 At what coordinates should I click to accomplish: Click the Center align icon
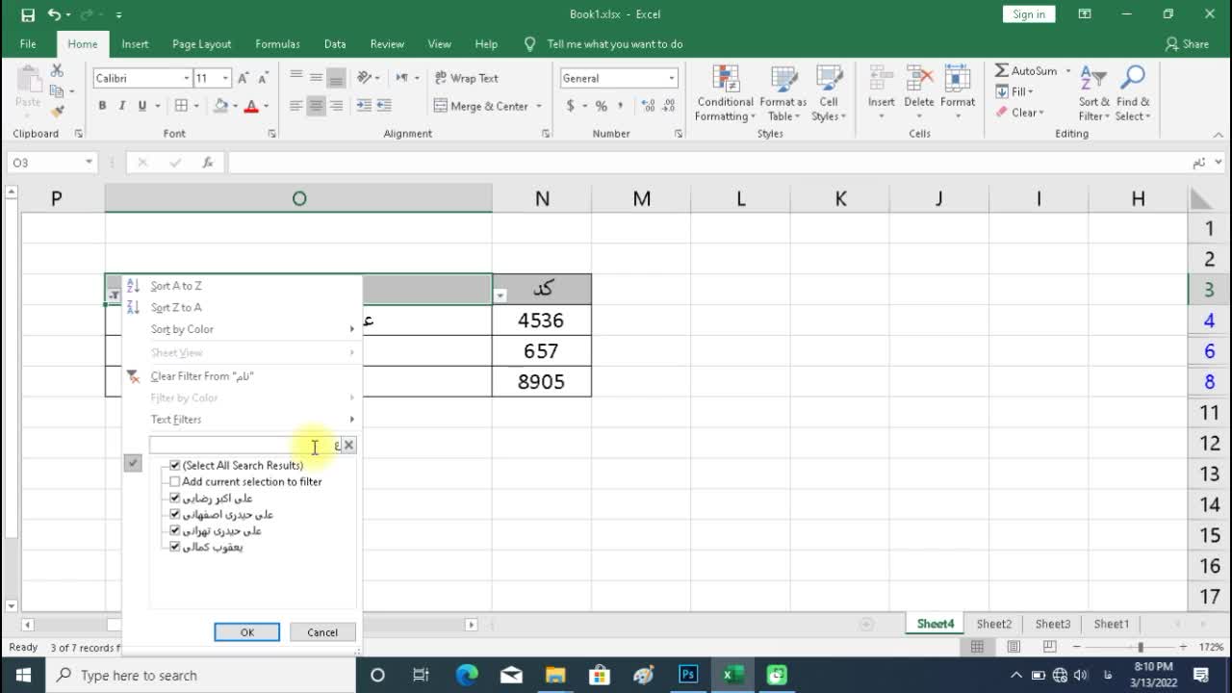click(x=316, y=106)
